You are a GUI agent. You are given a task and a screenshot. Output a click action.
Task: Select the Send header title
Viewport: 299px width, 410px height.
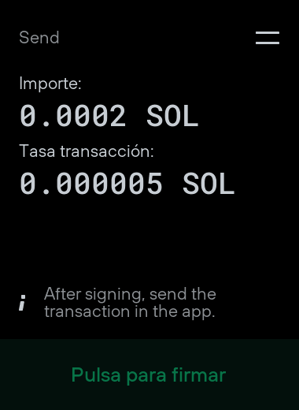(x=39, y=37)
